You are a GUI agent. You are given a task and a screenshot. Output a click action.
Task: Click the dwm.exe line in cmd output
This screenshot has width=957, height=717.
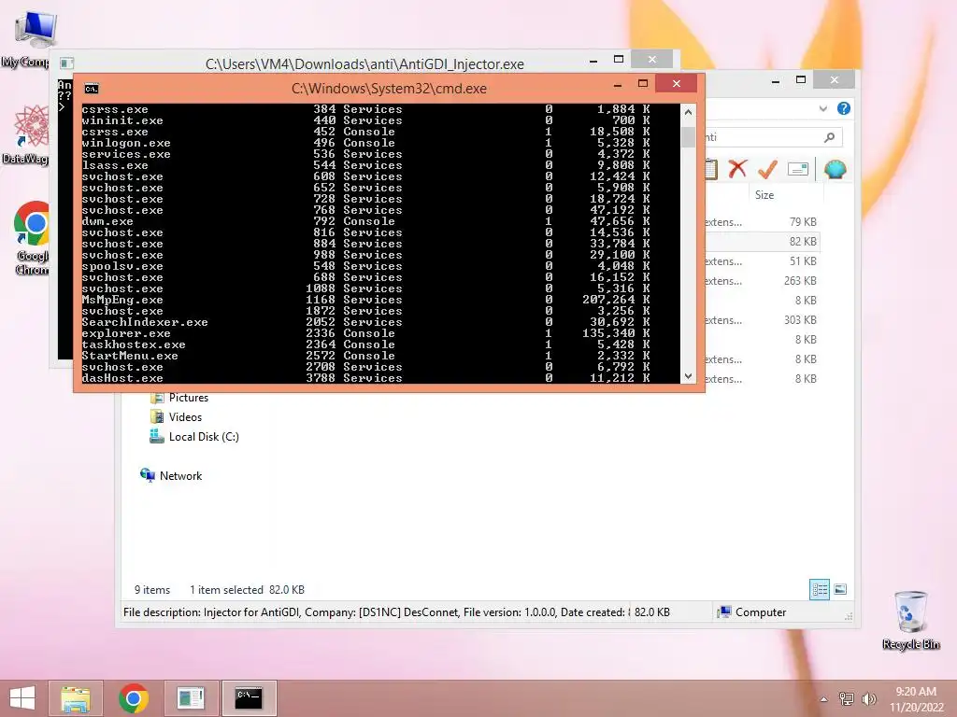(x=366, y=221)
